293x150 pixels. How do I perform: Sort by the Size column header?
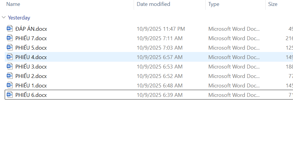click(x=273, y=4)
